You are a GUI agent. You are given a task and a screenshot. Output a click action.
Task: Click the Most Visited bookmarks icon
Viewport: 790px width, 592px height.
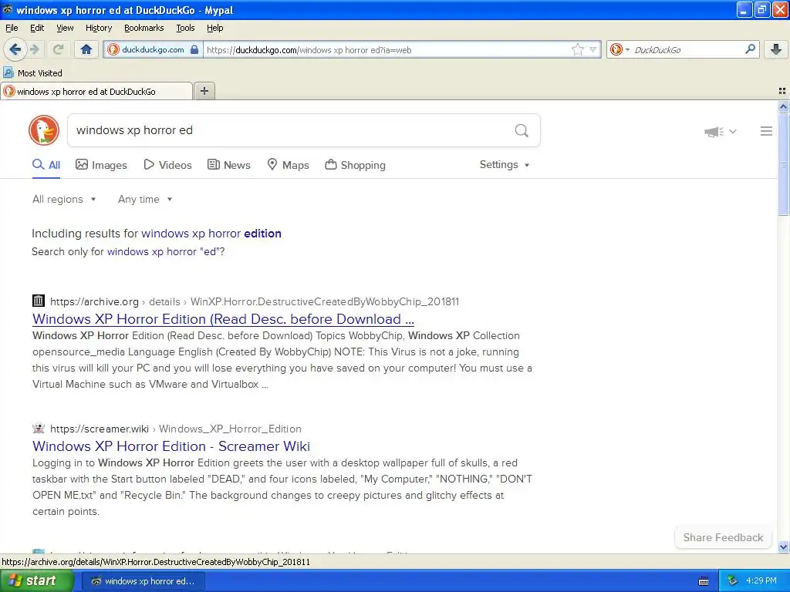coord(8,72)
